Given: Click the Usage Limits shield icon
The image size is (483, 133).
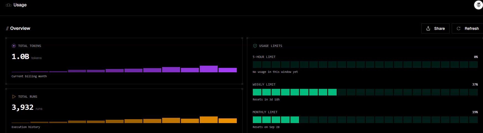Looking at the screenshot, I should [x=255, y=46].
